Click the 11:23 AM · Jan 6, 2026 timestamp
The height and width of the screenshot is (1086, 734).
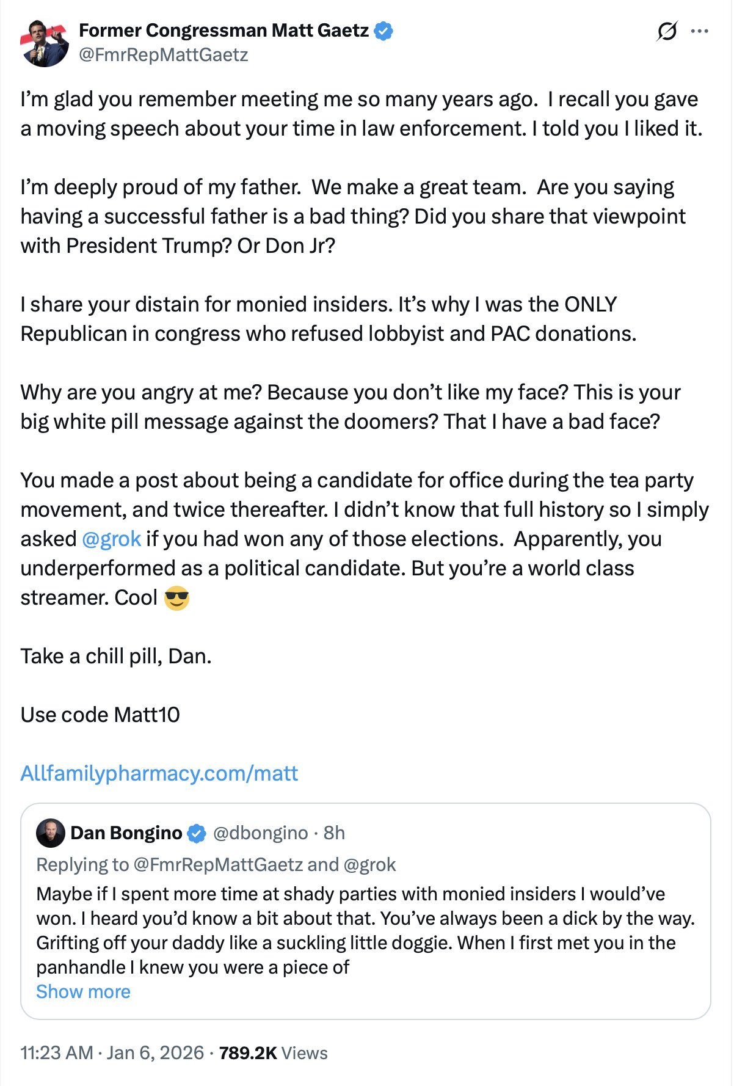click(x=112, y=1053)
